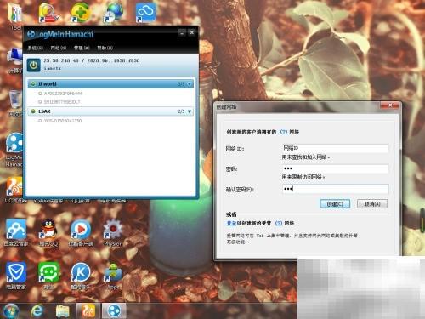Screen dimensions: 425x319
Task: Click the If world green status icon
Action: point(33,84)
